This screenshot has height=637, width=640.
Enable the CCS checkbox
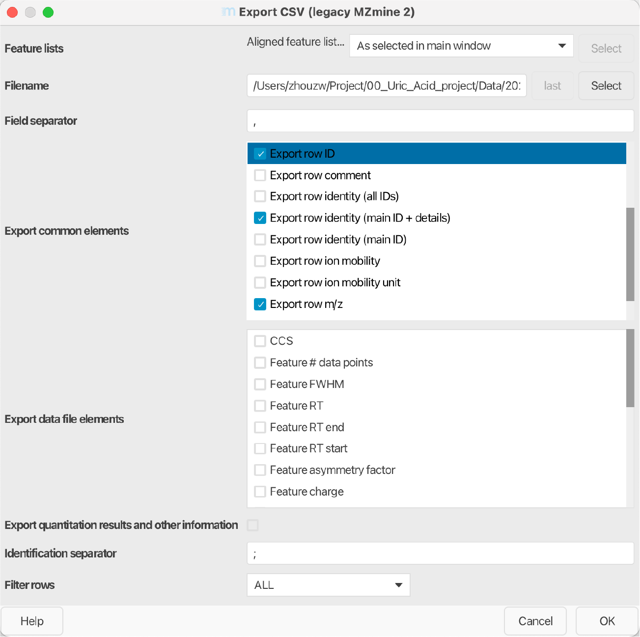260,341
